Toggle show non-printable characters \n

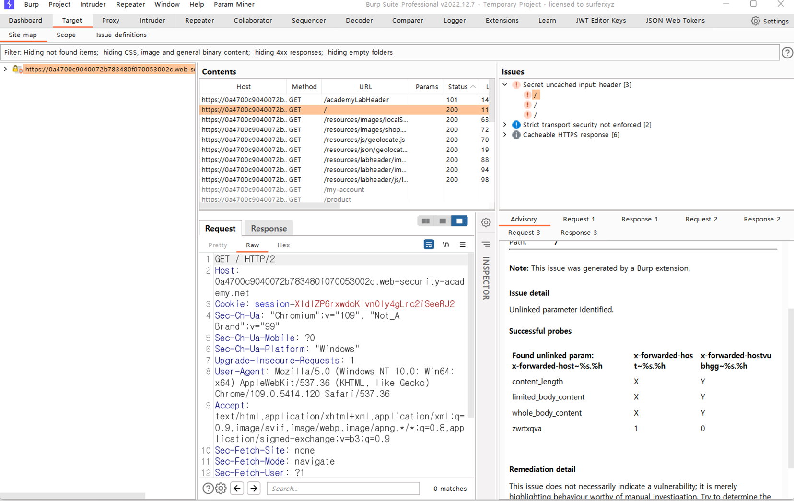[446, 245]
